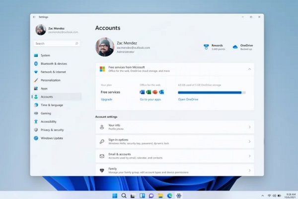Screen dimensions: 298x199
Task: Click the Windows Update sync icon
Action: (36, 138)
